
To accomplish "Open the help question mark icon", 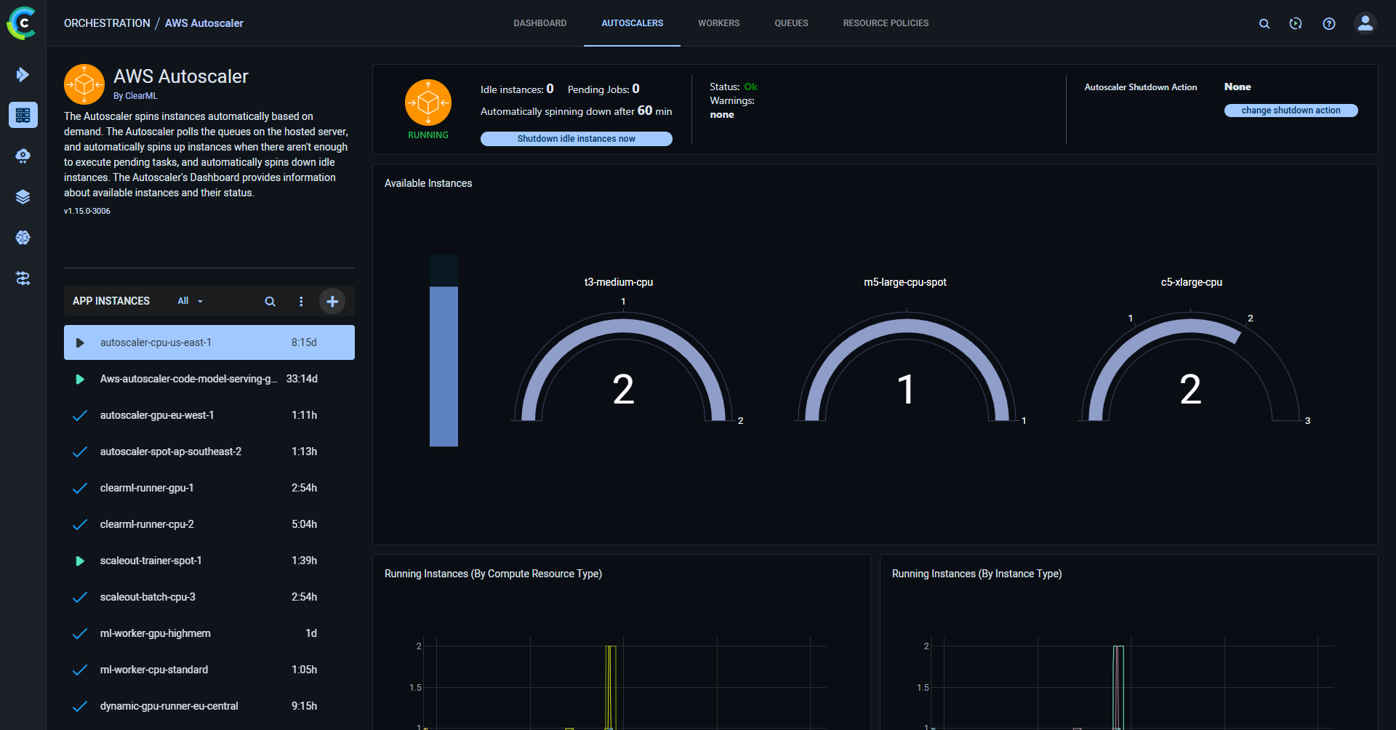I will pyautogui.click(x=1329, y=24).
